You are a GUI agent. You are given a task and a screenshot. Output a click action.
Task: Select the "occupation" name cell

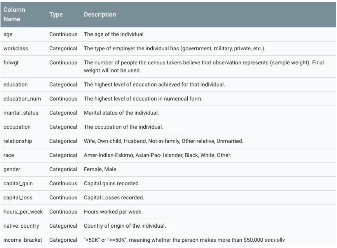click(17, 127)
